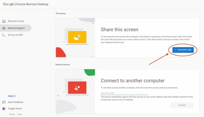Click the Remote Access laptop icon

click(x=4, y=21)
